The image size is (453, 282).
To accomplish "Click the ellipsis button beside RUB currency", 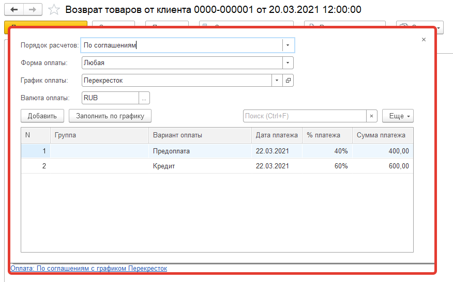I will pyautogui.click(x=144, y=98).
